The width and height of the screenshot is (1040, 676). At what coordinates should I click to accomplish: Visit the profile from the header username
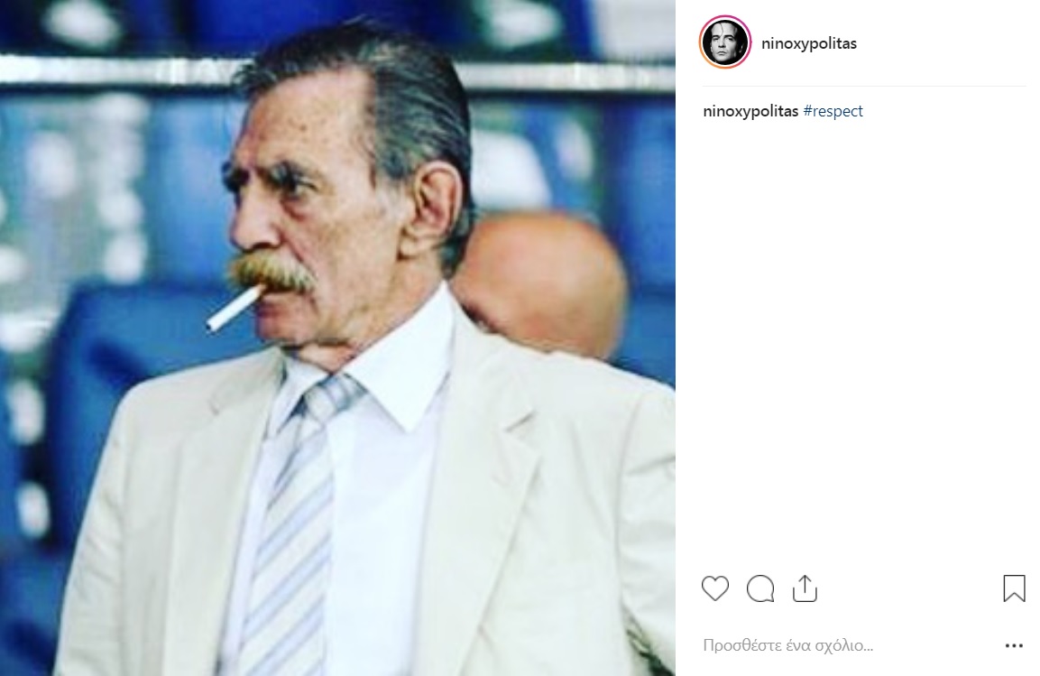click(809, 43)
